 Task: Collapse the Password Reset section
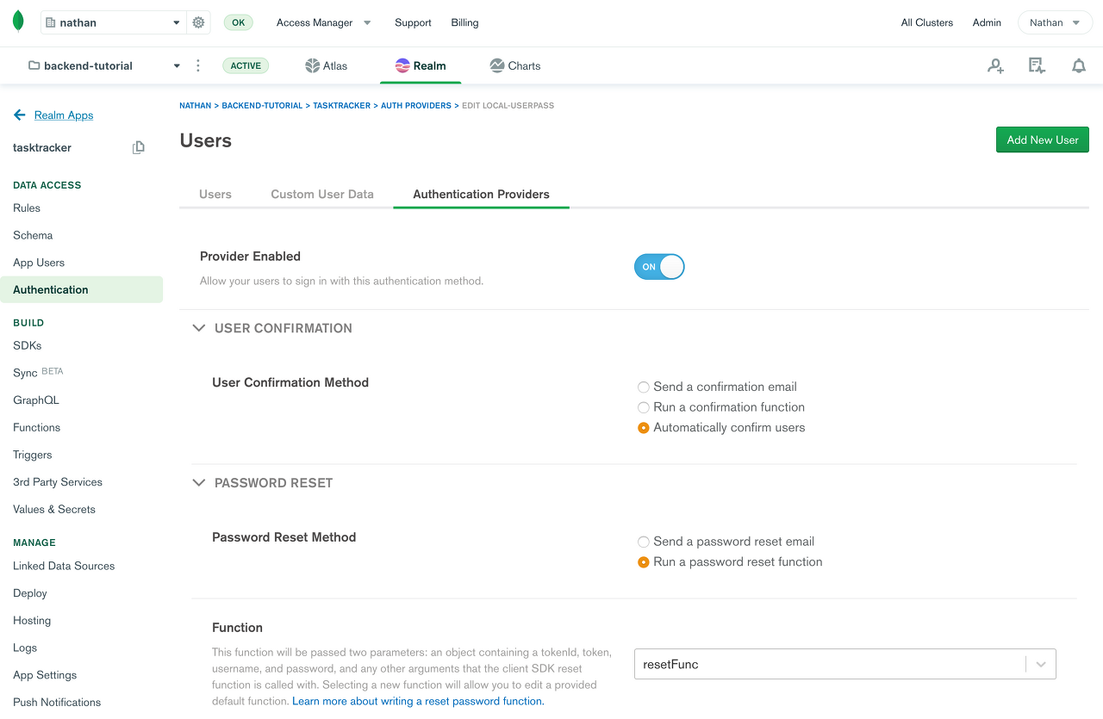click(x=199, y=483)
